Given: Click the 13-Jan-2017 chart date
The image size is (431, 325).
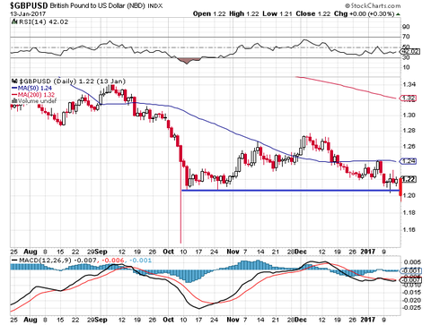Looking at the screenshot, I should tap(28, 13).
